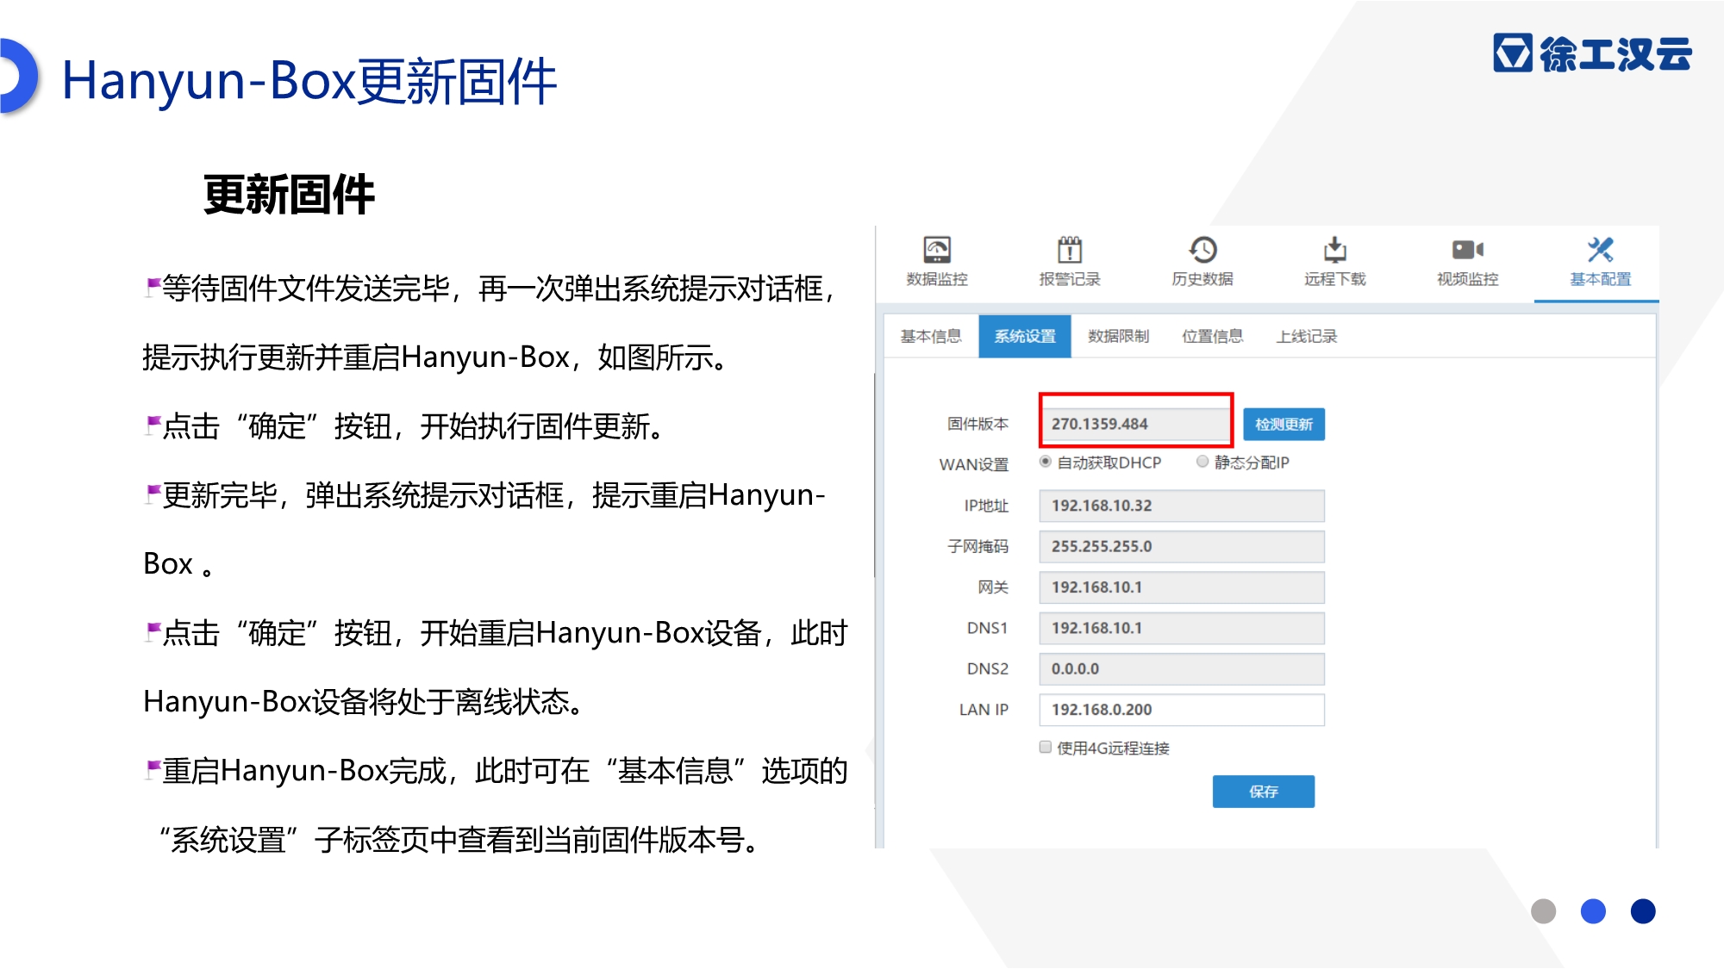Viewport: 1724px width, 969px height.
Task: Click the DNS1 input field
Action: [1182, 628]
